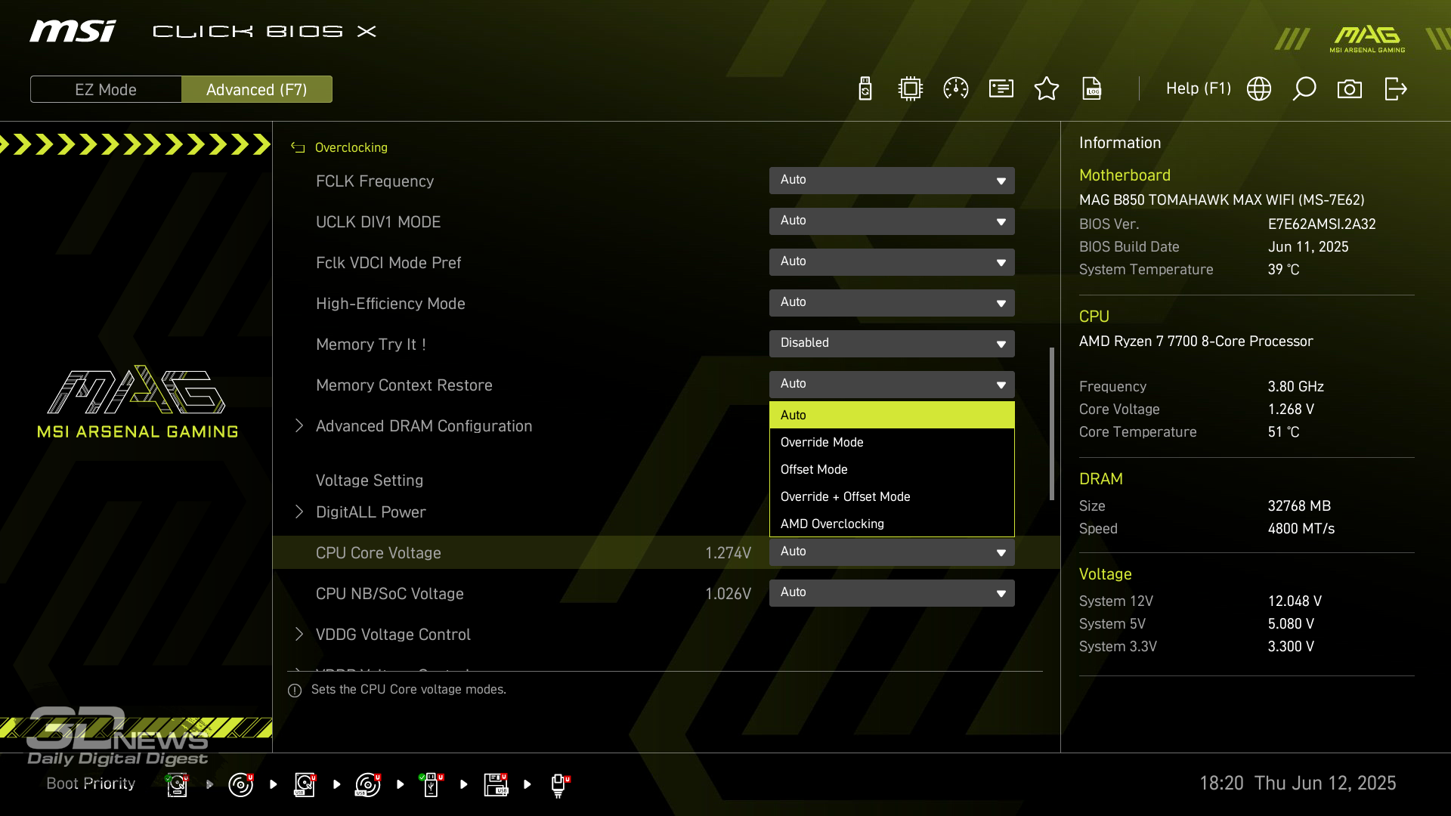Click the Core Temperature 51 °C value
This screenshot has width=1451, height=816.
[x=1283, y=432]
